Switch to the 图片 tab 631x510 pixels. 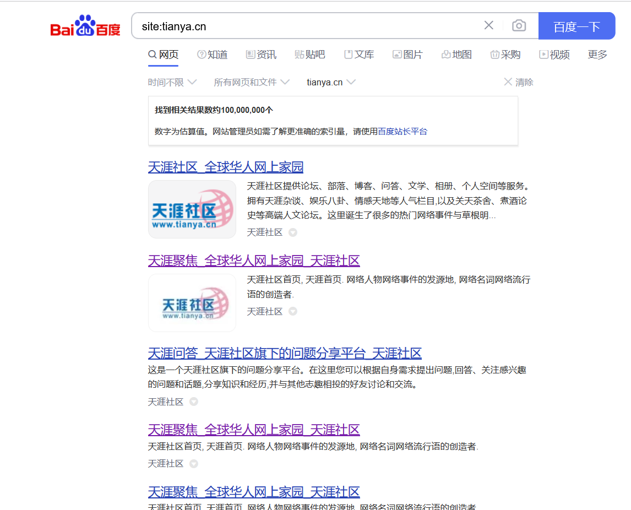[x=407, y=55]
